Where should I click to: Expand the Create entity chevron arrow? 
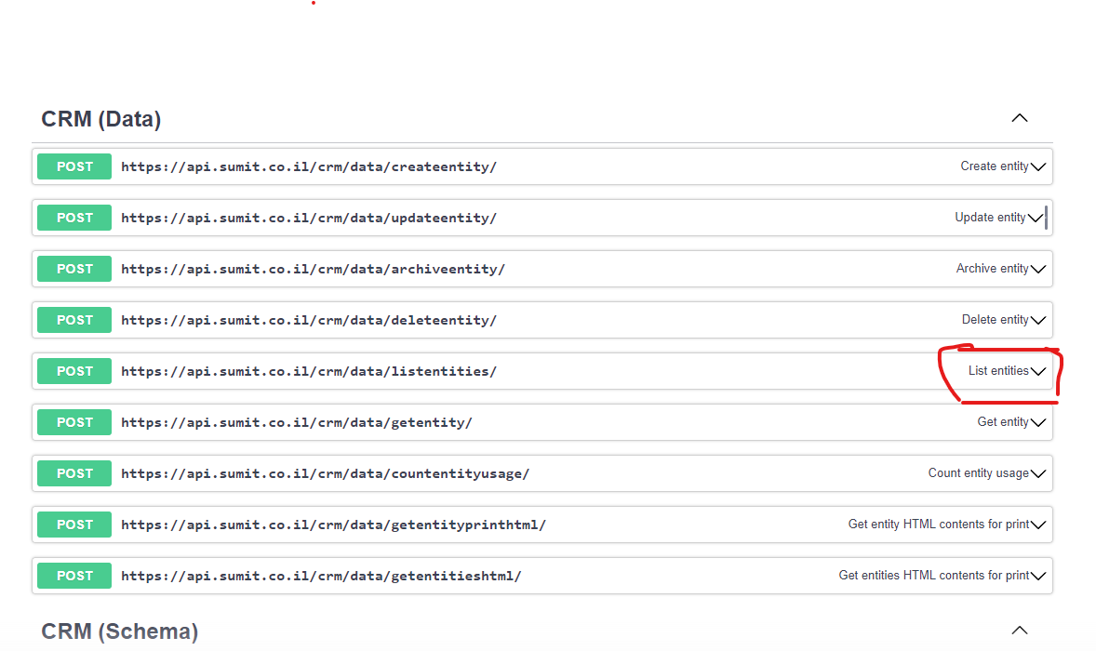click(x=1038, y=167)
